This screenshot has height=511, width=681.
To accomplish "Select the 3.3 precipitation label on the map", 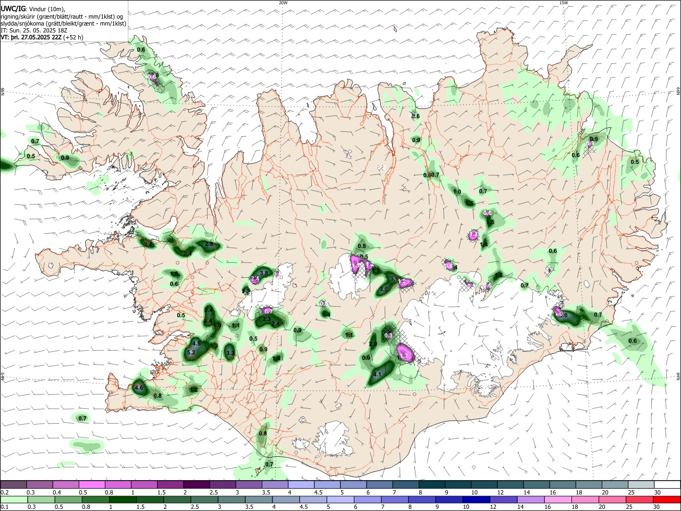I will 230,352.
